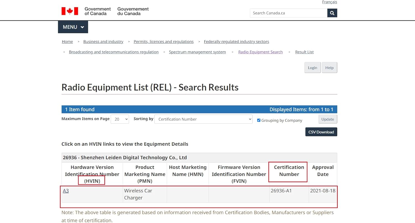Switch language to Français

click(329, 2)
